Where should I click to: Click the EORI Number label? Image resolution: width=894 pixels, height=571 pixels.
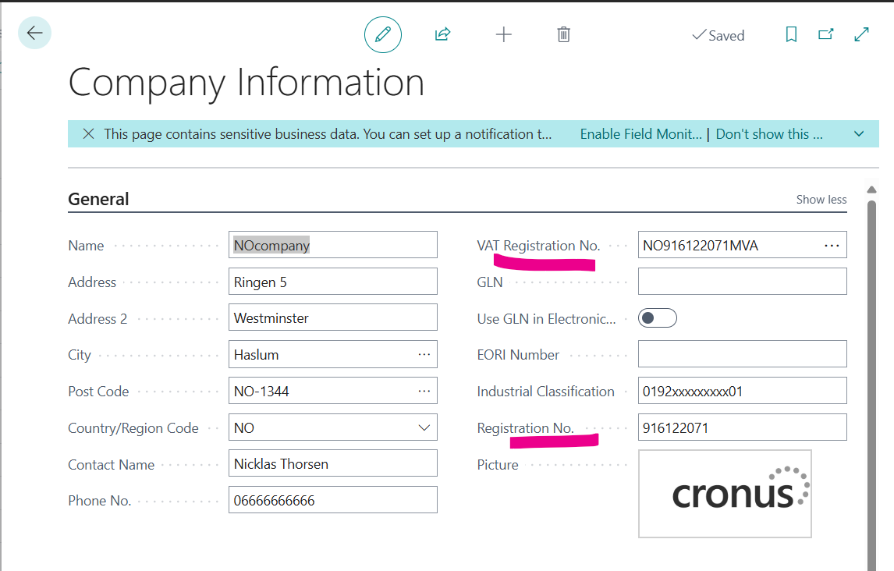(518, 355)
